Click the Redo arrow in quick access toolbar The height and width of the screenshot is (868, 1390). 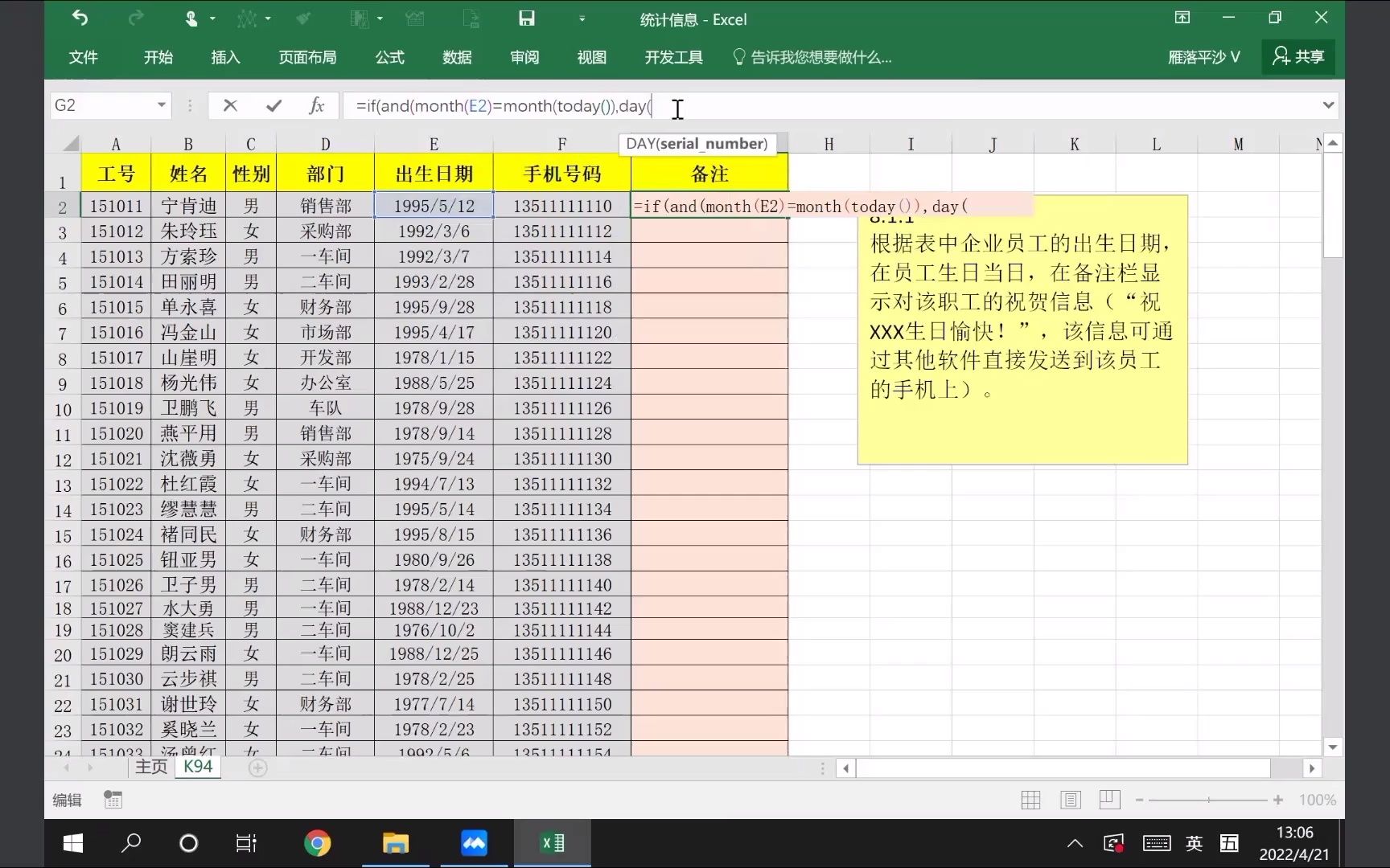pos(137,18)
